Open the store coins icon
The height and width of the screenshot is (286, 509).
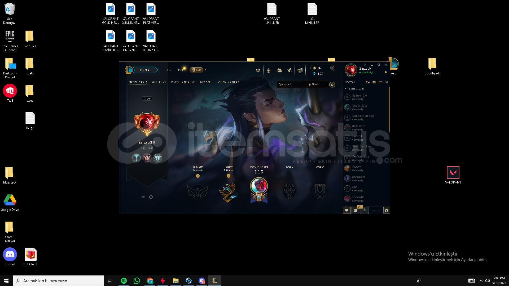tap(300, 70)
